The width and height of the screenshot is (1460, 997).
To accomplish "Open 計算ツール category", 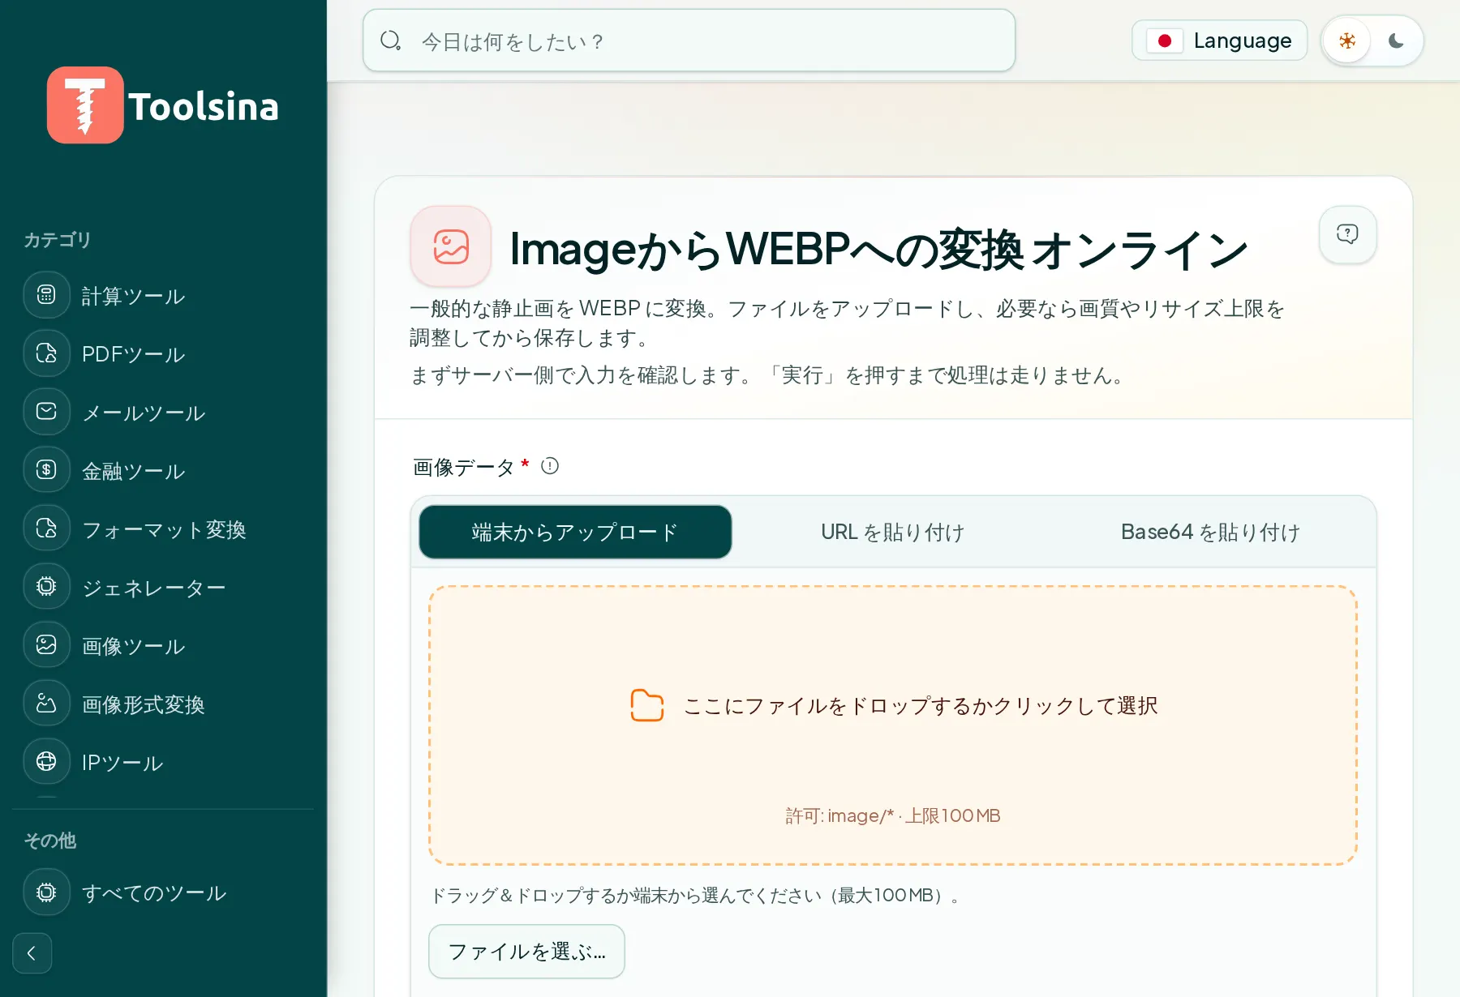I will click(162, 296).
